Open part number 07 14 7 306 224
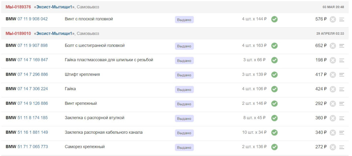This screenshot has width=352, height=156. pyautogui.click(x=33, y=89)
